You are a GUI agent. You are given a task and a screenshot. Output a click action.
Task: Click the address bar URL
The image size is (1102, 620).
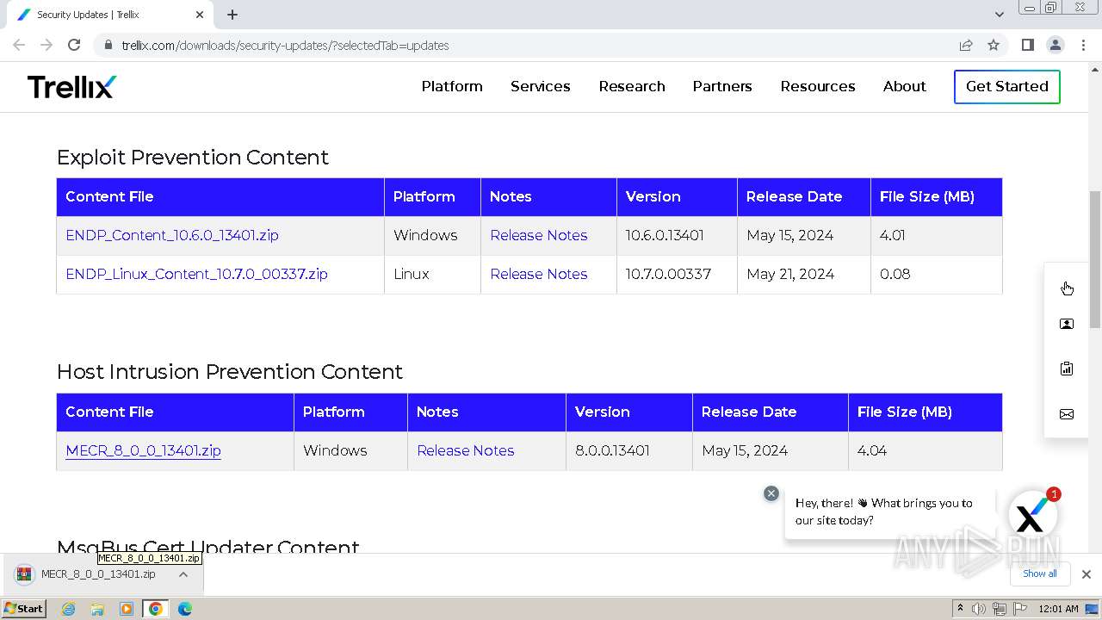pyautogui.click(x=285, y=46)
